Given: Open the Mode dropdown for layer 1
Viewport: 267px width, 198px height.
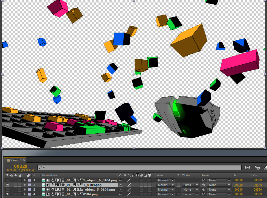Looking at the screenshot, I should coord(166,180).
